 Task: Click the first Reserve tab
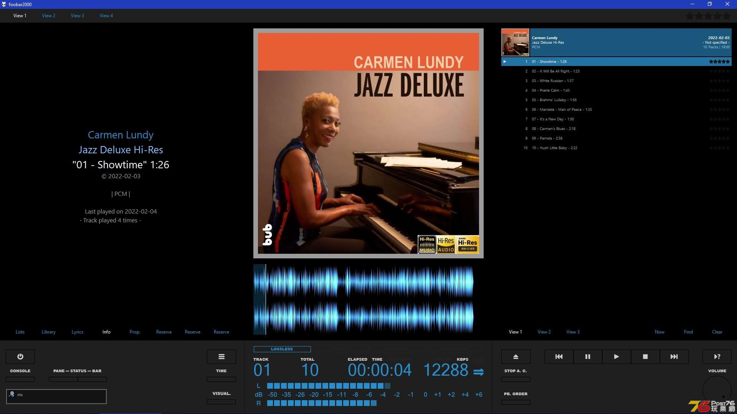tap(164, 332)
